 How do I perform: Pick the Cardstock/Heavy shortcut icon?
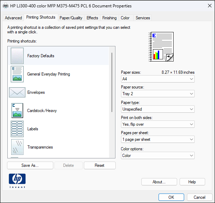pos(17,111)
